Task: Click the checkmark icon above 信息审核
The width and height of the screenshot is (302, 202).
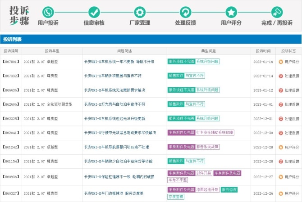Action: coord(94,12)
